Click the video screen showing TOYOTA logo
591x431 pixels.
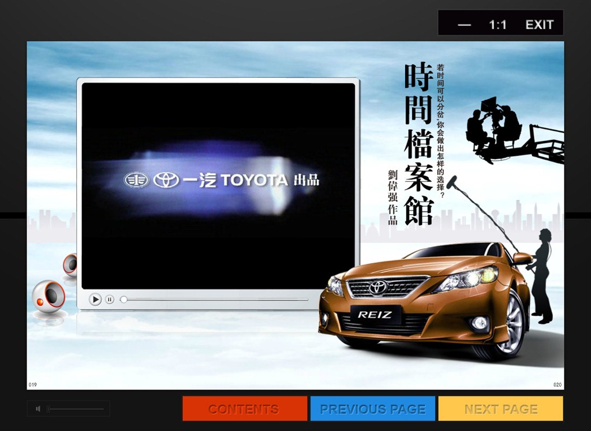(218, 186)
